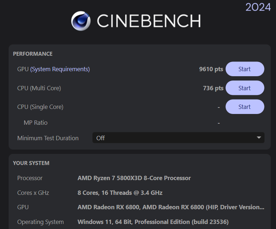Click the MP Ratio label
276x229 pixels.
[36, 123]
